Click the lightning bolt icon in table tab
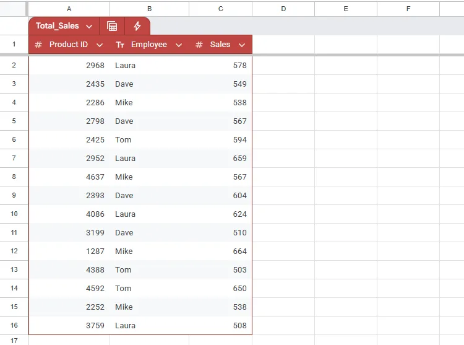Screen dimensions: 464x345 point(137,26)
